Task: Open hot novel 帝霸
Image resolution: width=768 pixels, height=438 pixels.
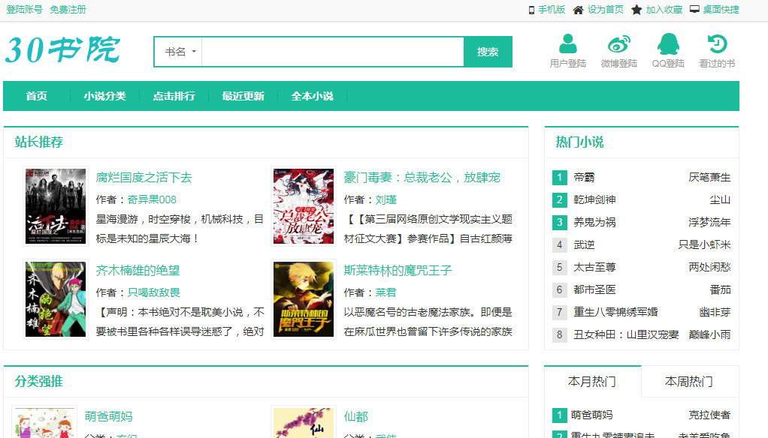Action: point(584,178)
